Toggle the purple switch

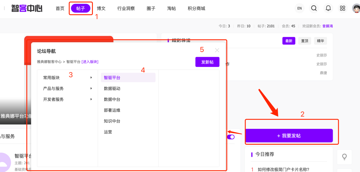231,137
